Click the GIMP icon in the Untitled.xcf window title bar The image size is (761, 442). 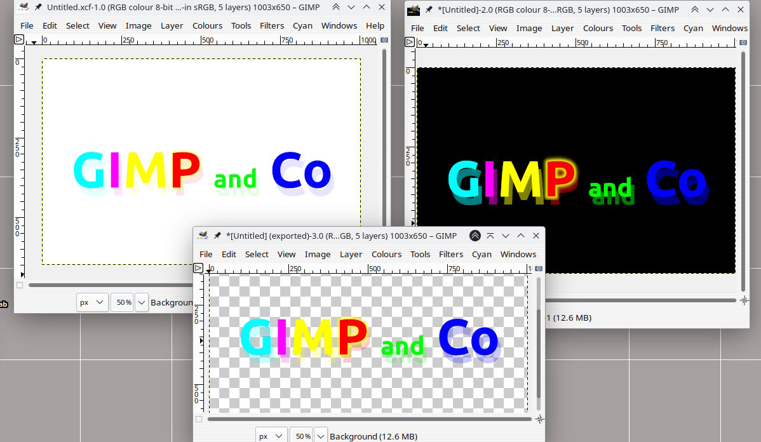(x=24, y=7)
